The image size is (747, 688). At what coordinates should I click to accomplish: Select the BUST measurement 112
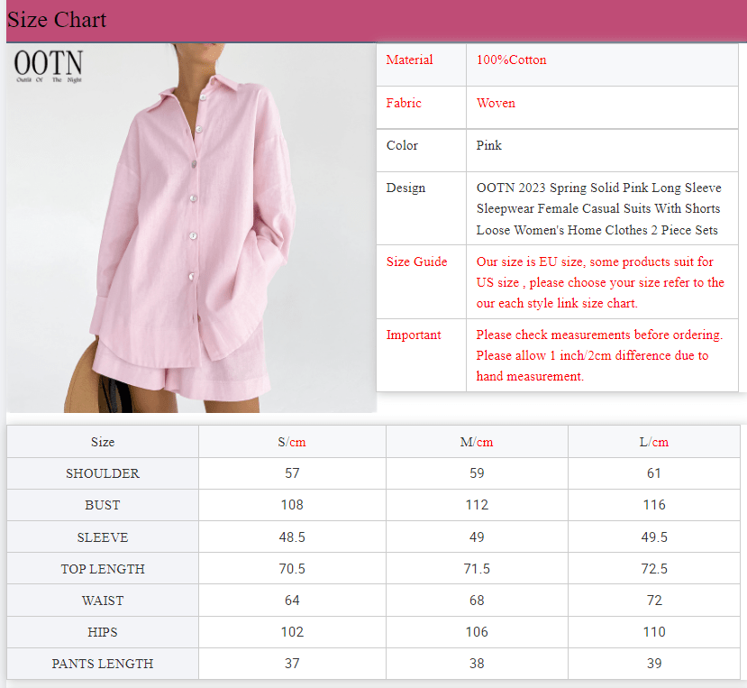click(x=476, y=504)
